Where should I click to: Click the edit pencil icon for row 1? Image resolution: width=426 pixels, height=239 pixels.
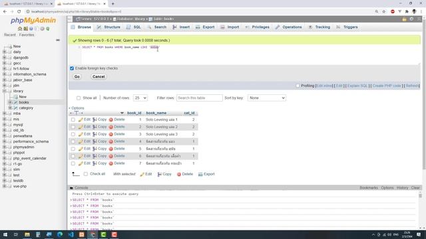point(81,119)
